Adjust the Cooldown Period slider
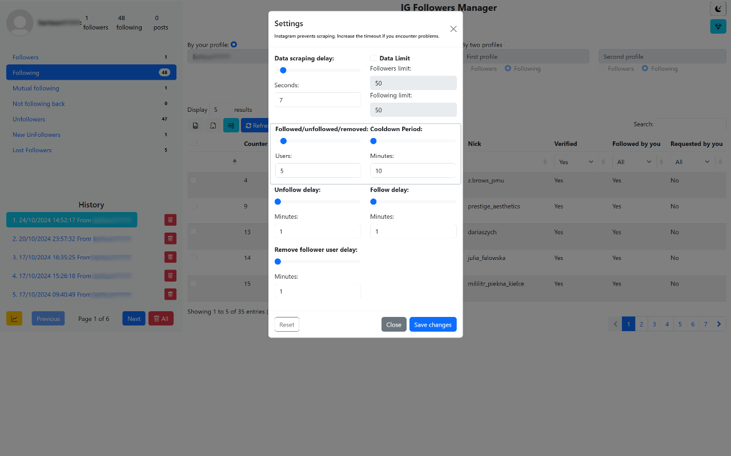The height and width of the screenshot is (456, 731). click(x=373, y=141)
